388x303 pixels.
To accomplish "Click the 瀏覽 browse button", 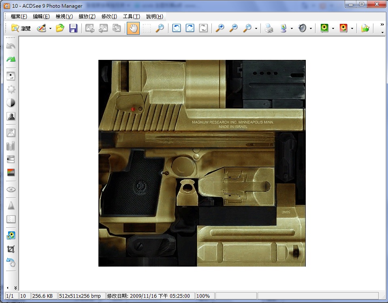I will tap(21, 28).
